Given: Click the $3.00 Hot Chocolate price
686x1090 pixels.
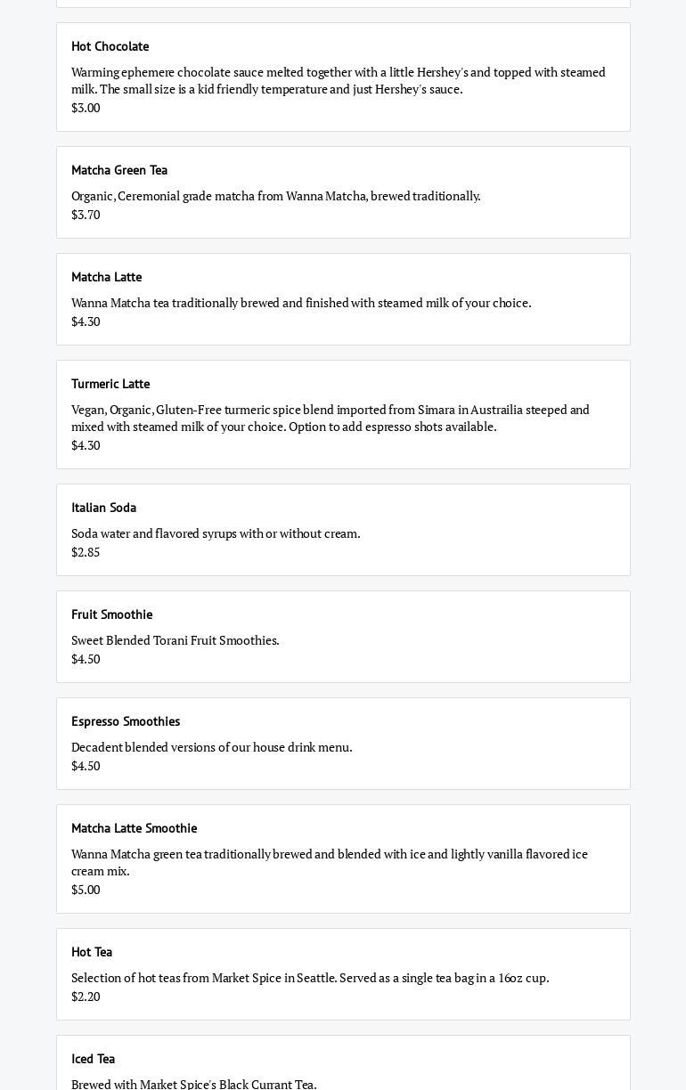Looking at the screenshot, I should 86,108.
